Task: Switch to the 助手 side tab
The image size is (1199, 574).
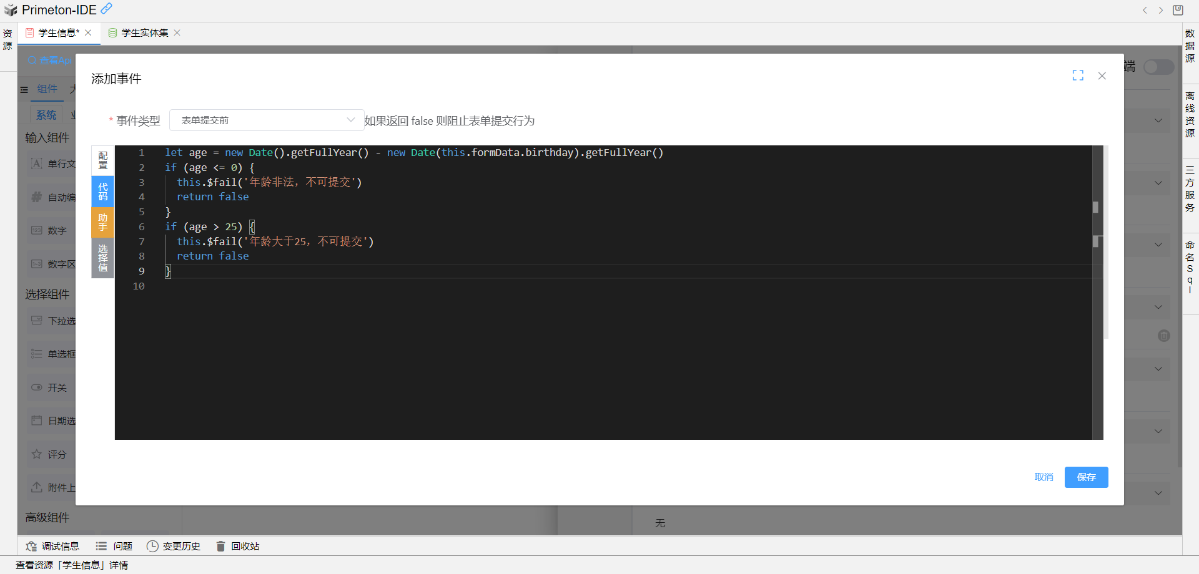Action: (103, 222)
